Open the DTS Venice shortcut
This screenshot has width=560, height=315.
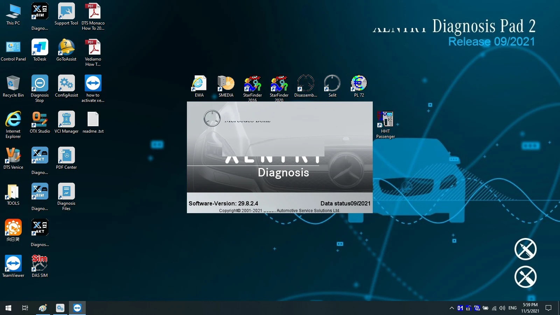click(13, 159)
